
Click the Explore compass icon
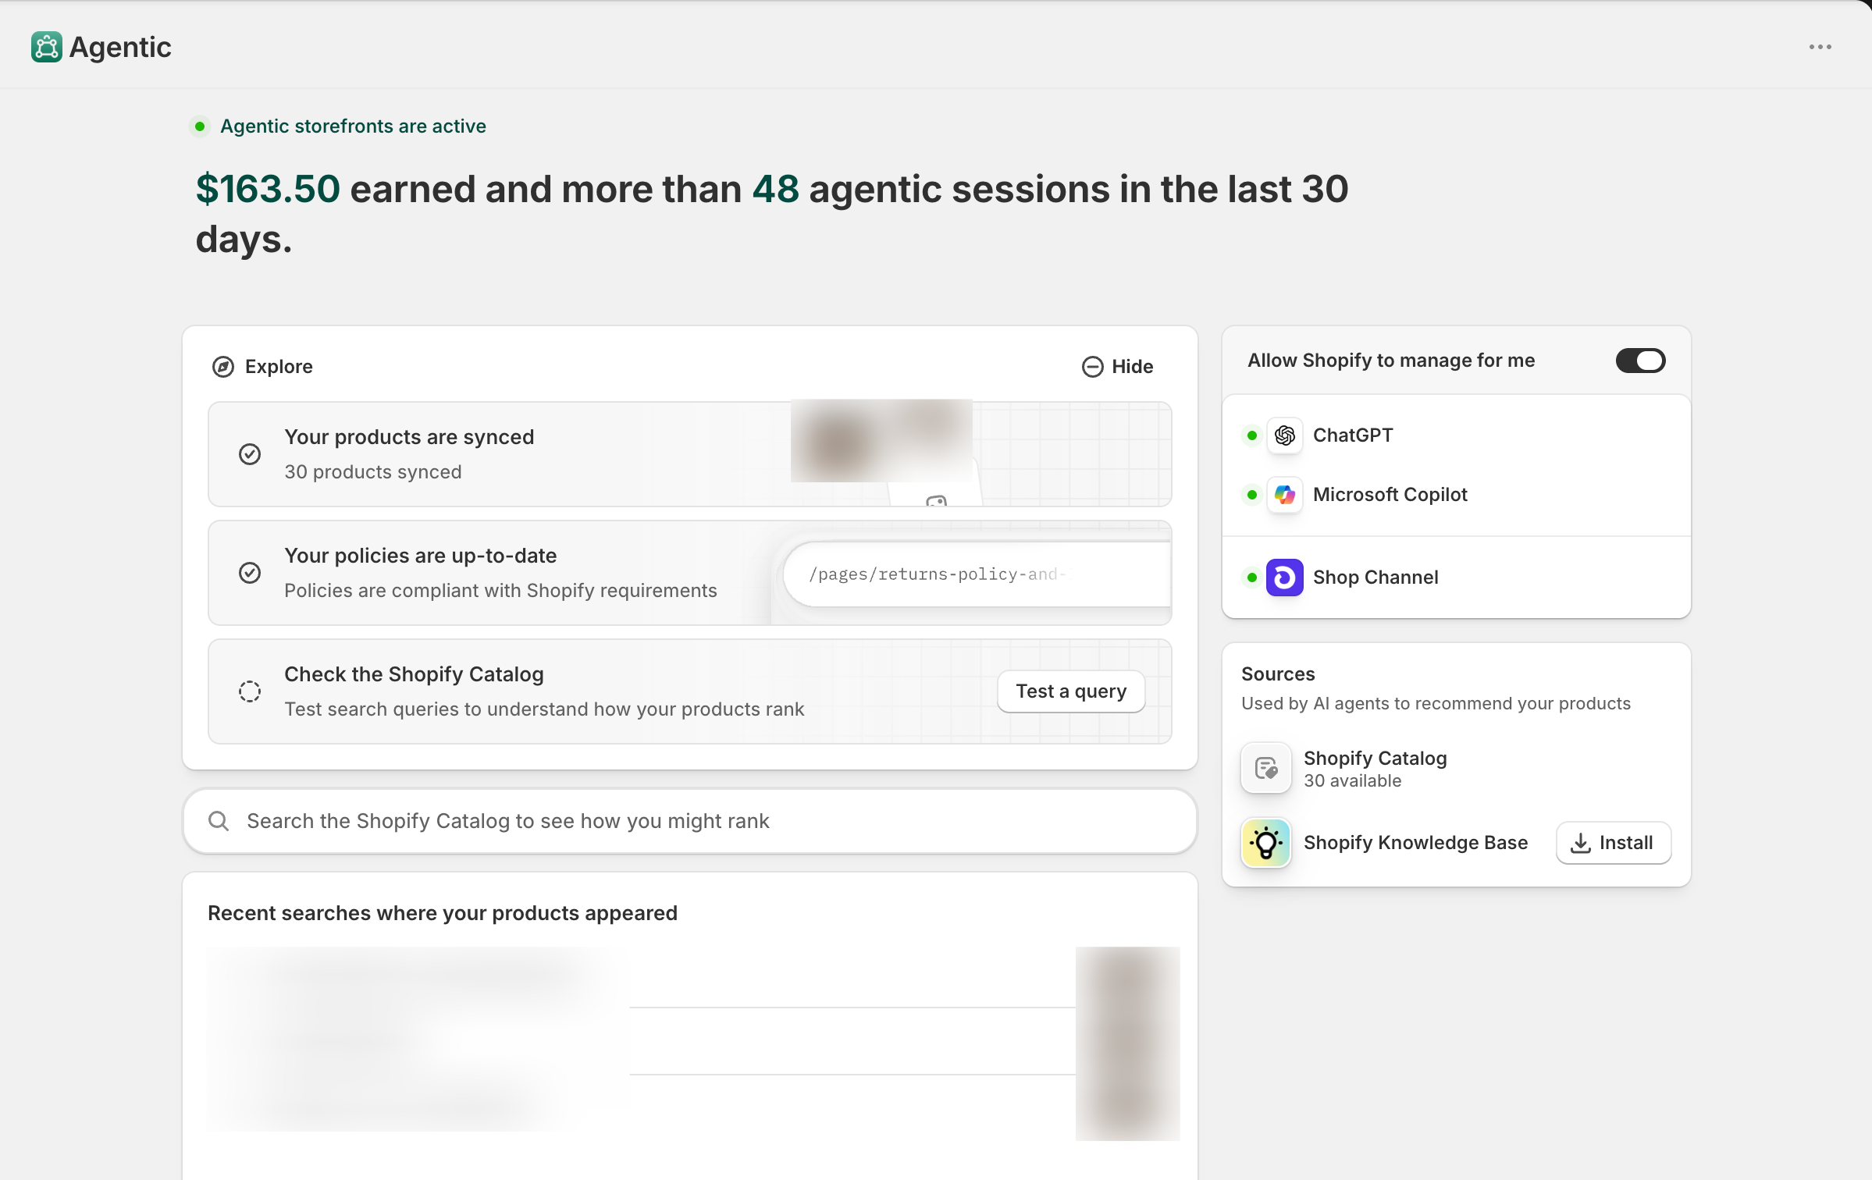[x=223, y=367]
